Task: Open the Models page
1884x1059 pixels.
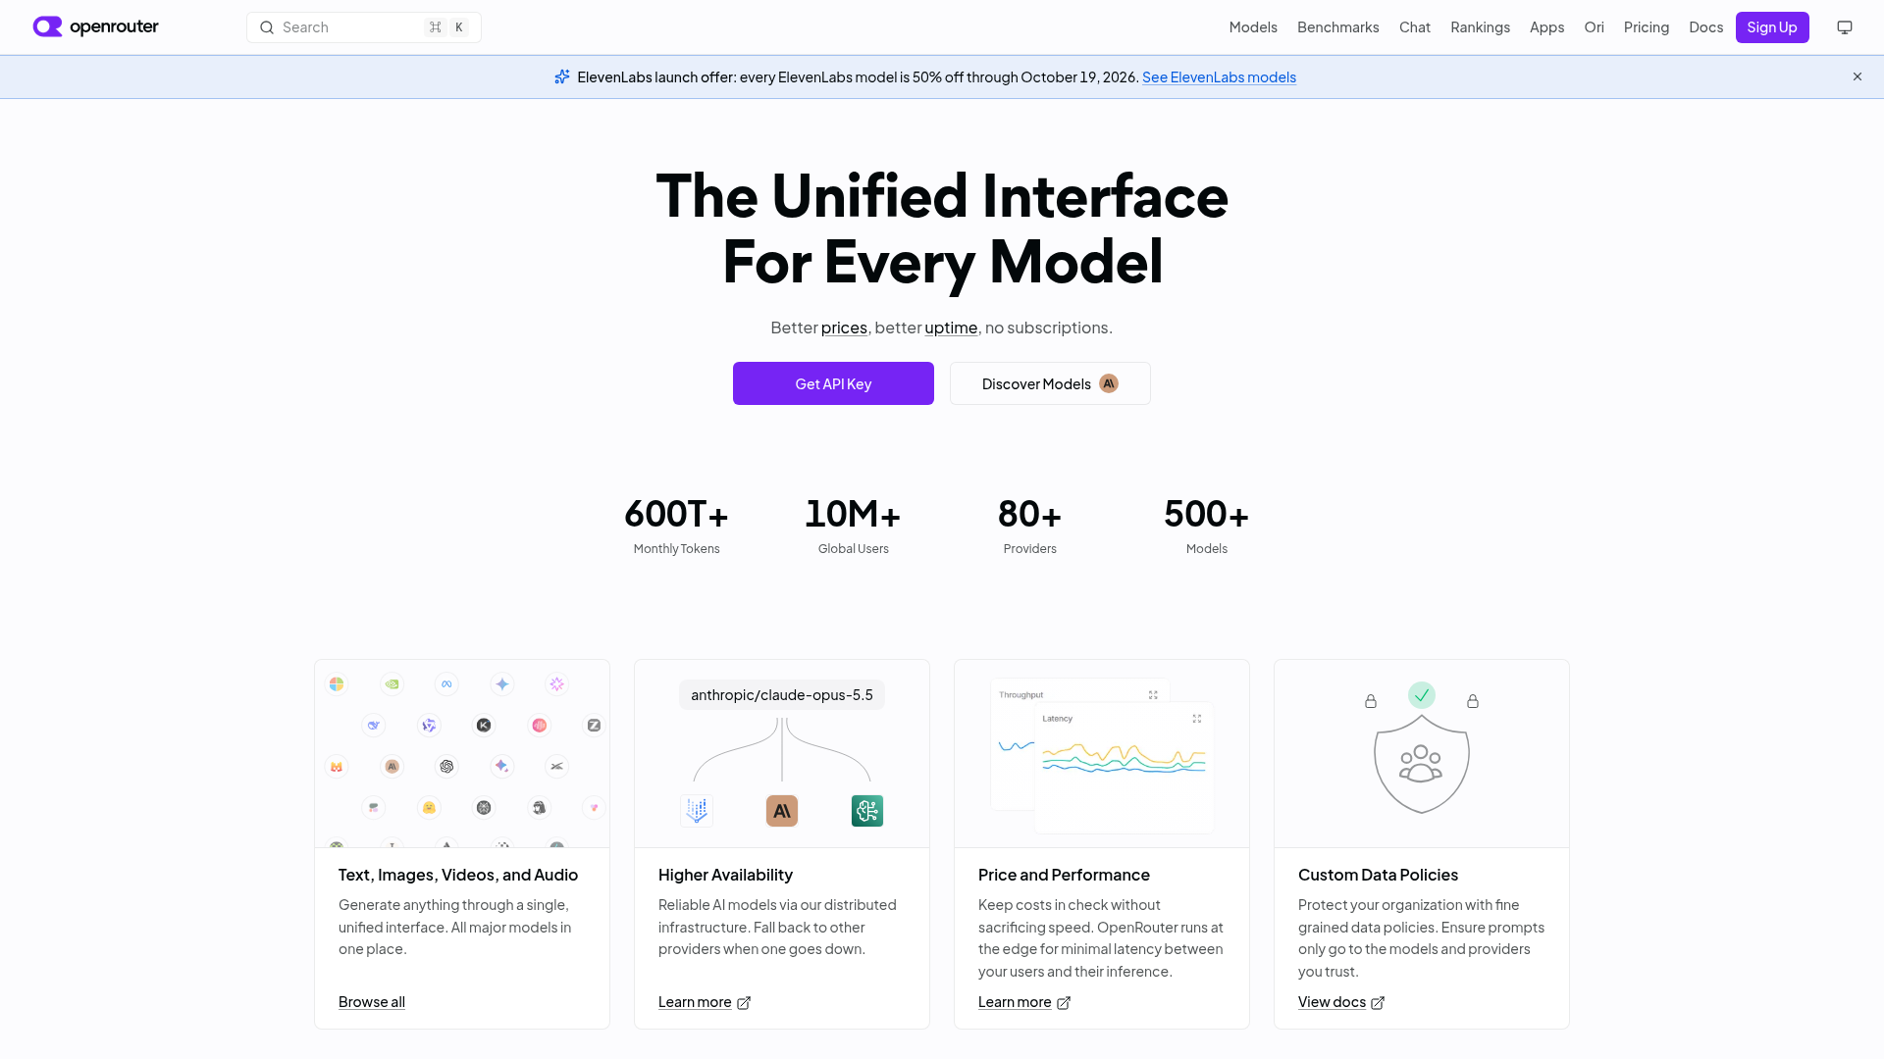Action: click(x=1253, y=27)
